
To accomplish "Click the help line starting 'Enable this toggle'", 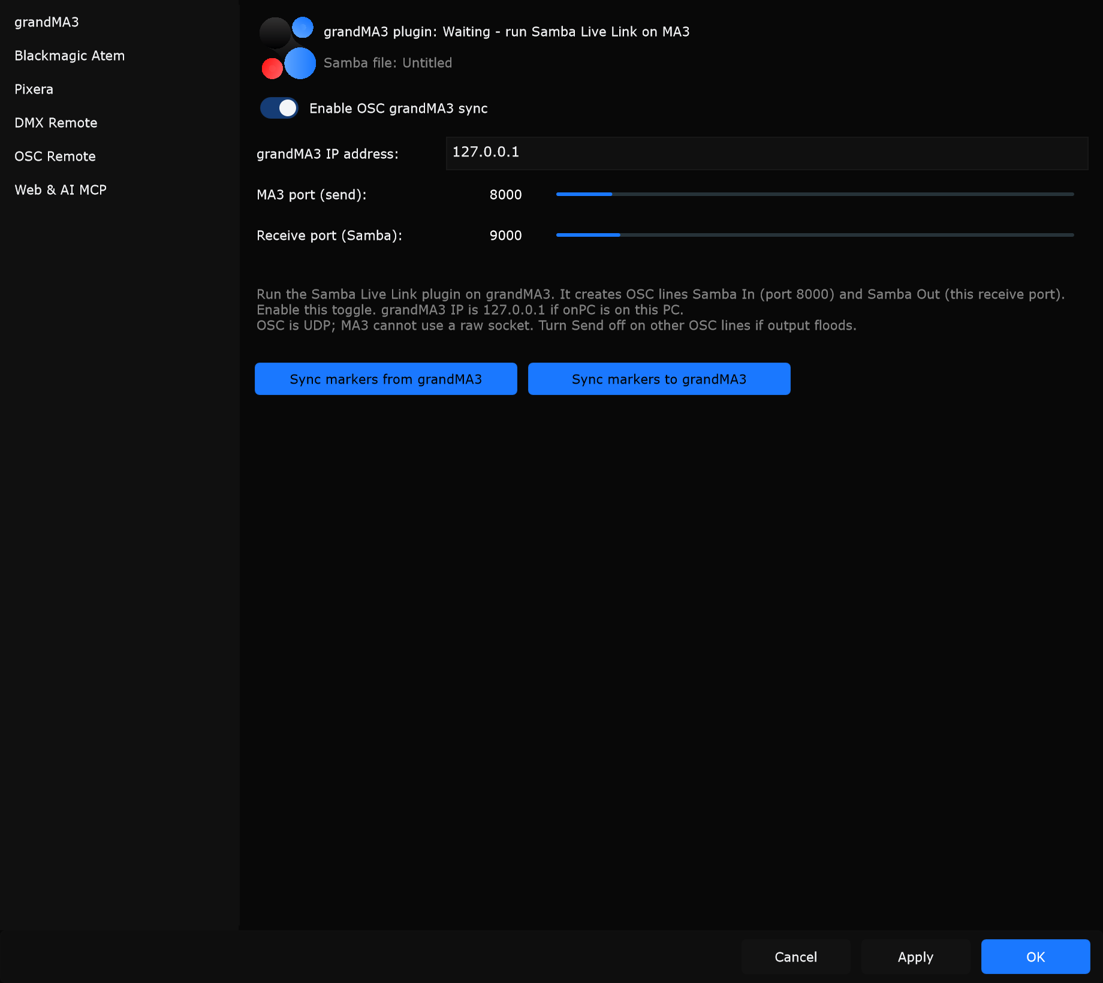I will 470,310.
